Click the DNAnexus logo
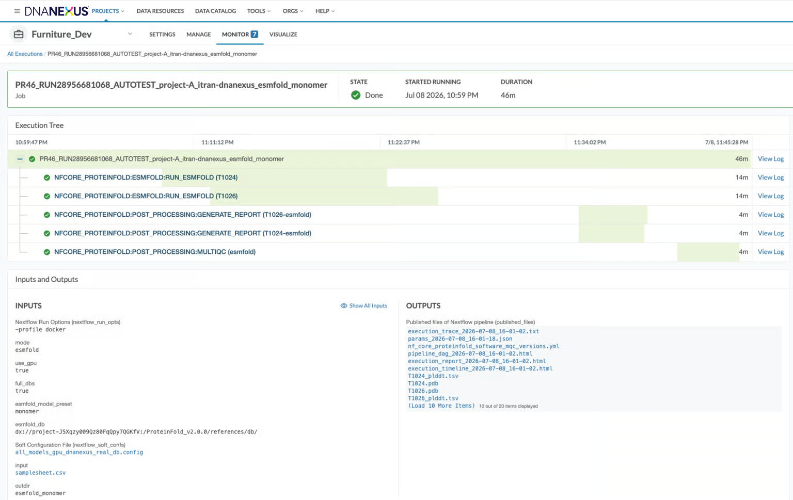The height and width of the screenshot is (500, 793). click(56, 11)
